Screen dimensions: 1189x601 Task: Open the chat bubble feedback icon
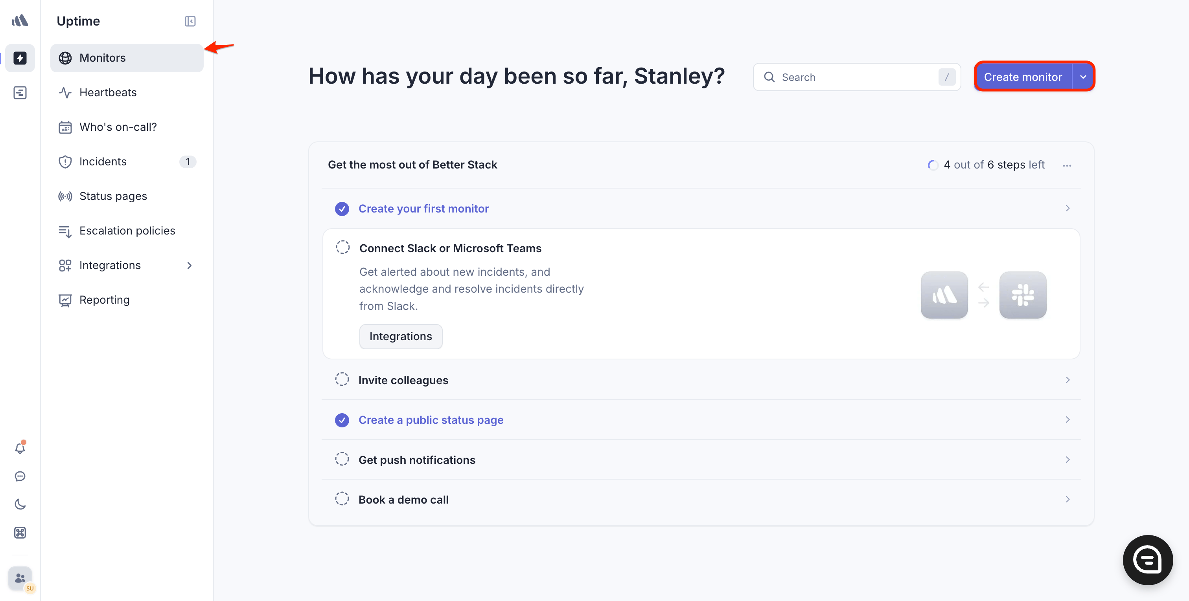tap(20, 476)
